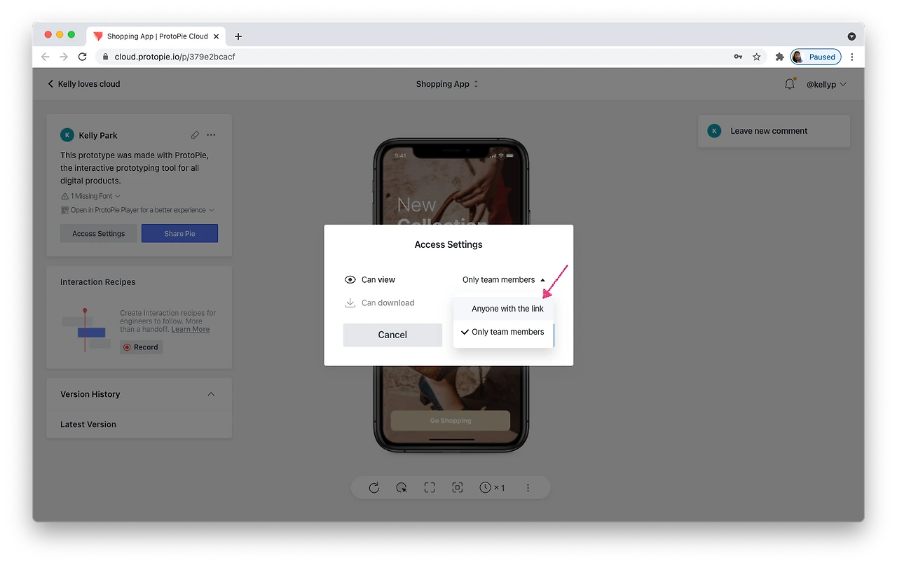The height and width of the screenshot is (565, 897).
Task: Open the @kellyp account menu
Action: point(826,84)
